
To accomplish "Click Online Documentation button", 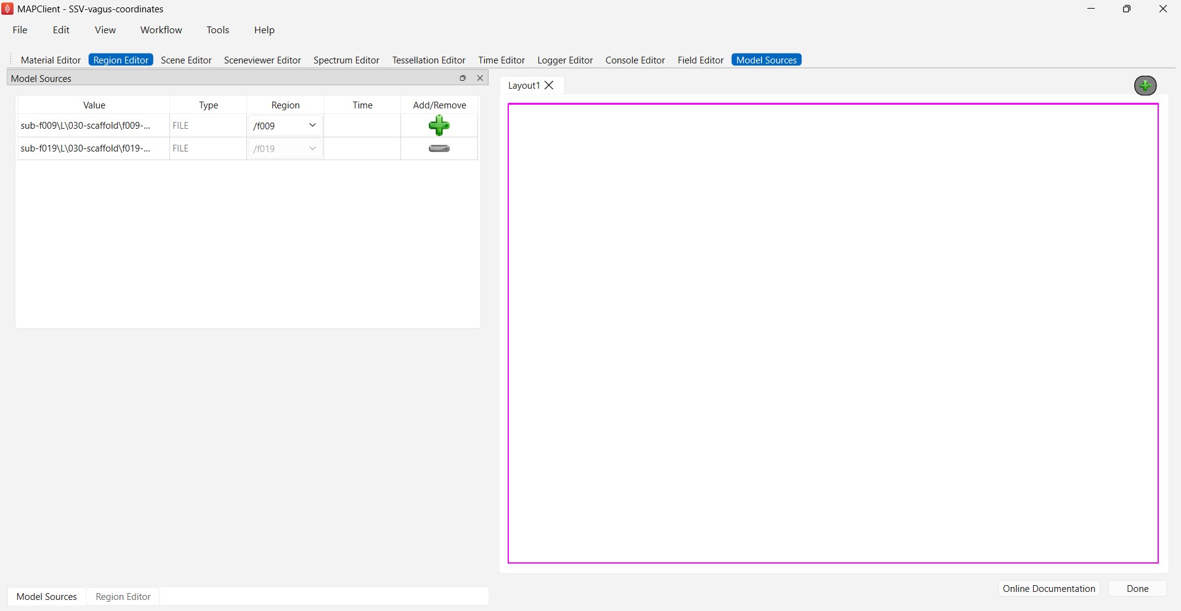I will click(1049, 588).
